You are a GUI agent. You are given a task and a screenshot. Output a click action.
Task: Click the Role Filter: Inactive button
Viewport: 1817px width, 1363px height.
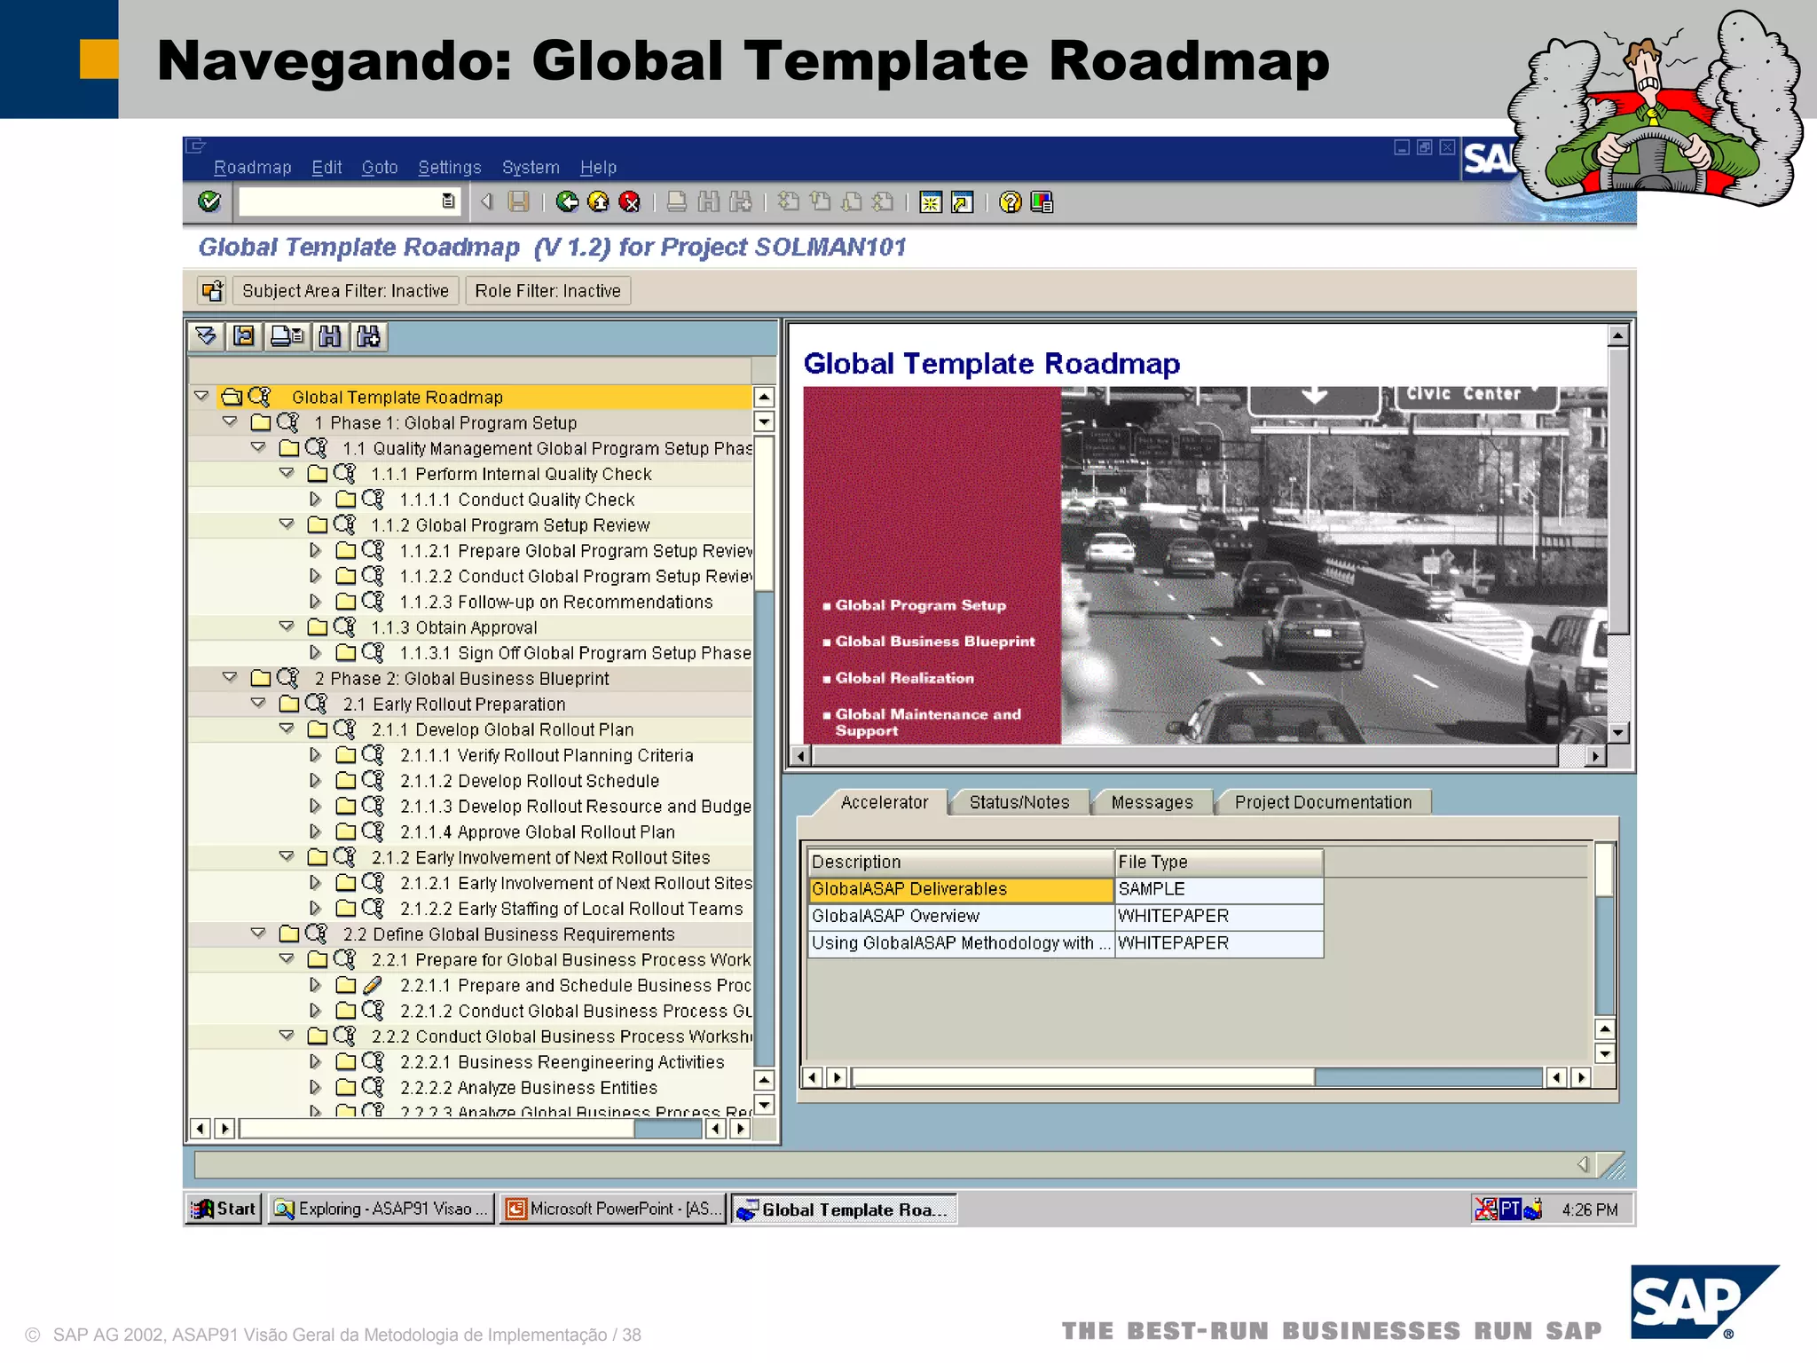547,291
